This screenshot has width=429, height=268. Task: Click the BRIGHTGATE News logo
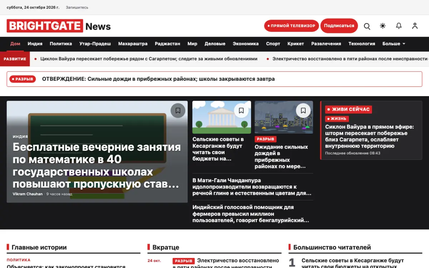click(59, 26)
